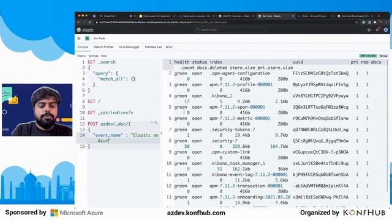Open the user avatar menu
Viewport: 392px width, 220px height.
pyautogui.click(x=386, y=30)
